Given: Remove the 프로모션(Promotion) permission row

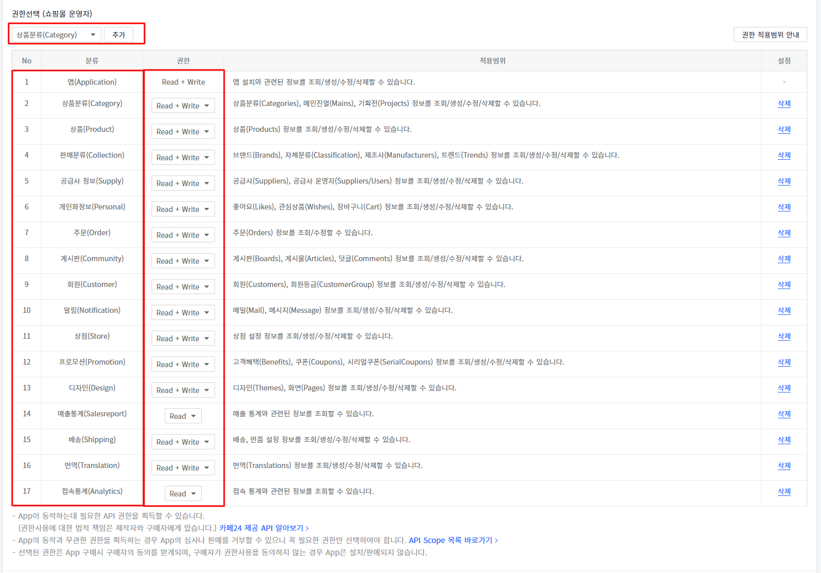Looking at the screenshot, I should pos(784,362).
